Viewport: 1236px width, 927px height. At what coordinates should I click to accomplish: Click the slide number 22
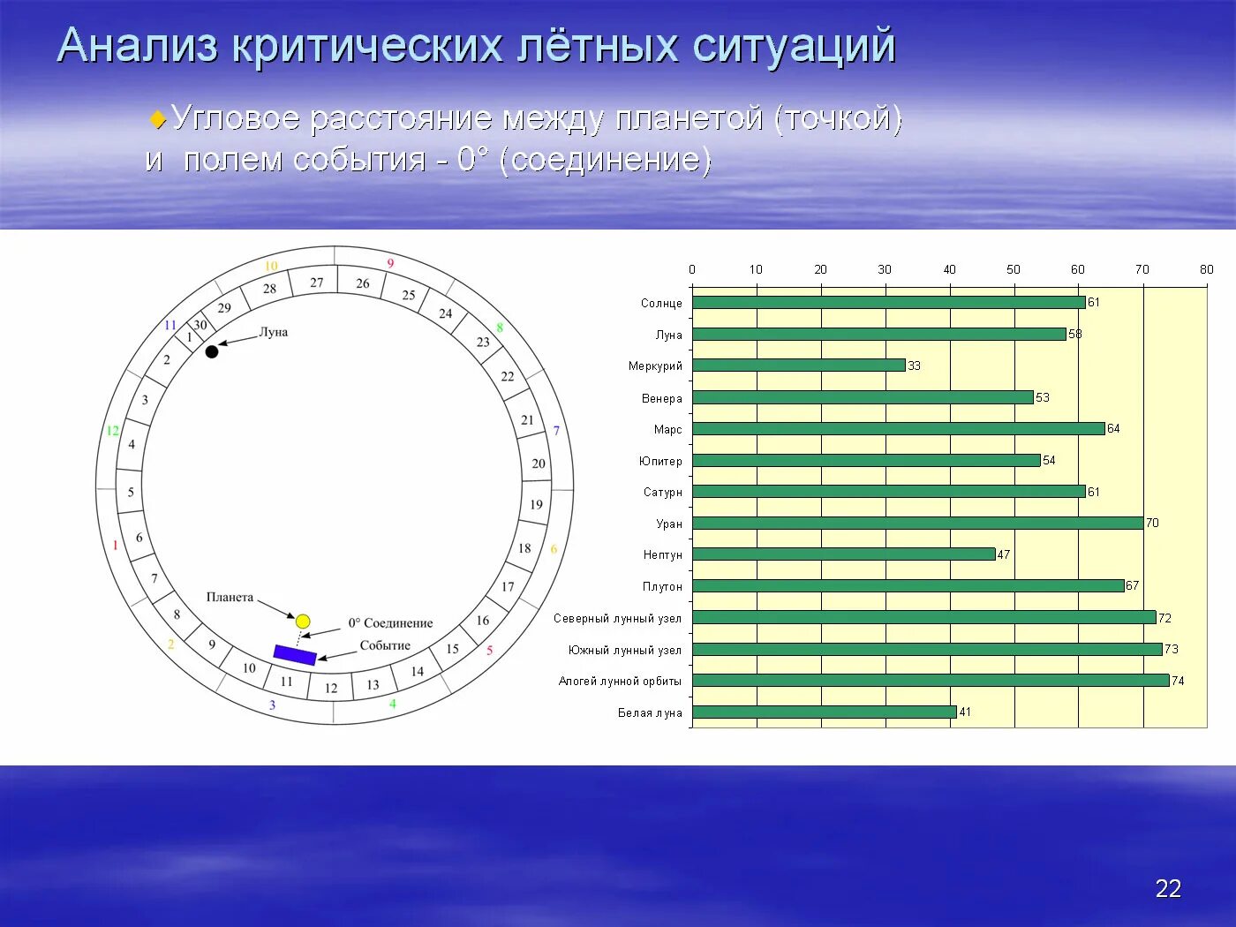point(1168,888)
